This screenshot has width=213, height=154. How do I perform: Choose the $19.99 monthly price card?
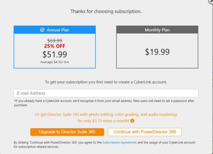coord(157,51)
